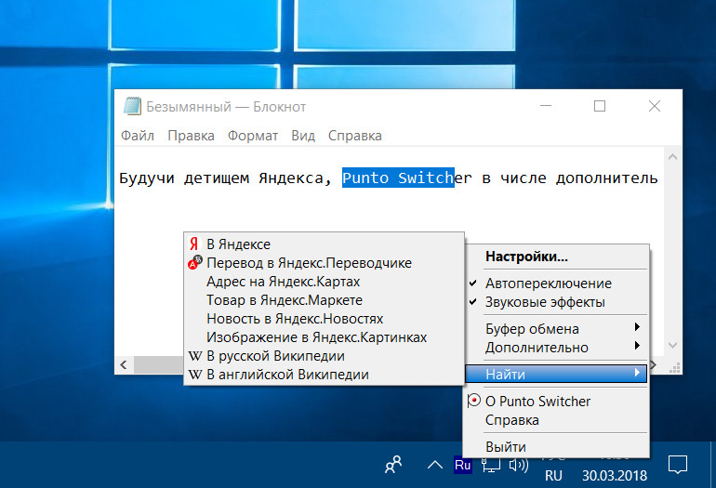Show hidden tray icons chevron
Viewport: 716px width, 488px height.
click(435, 465)
